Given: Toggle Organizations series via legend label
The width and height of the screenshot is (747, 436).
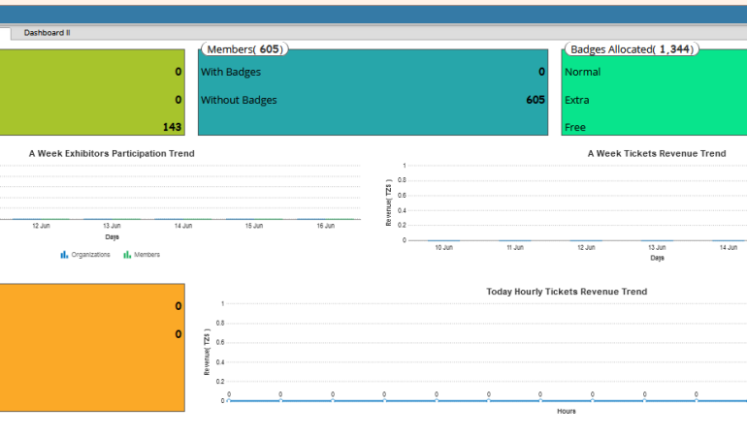Looking at the screenshot, I should coord(91,255).
